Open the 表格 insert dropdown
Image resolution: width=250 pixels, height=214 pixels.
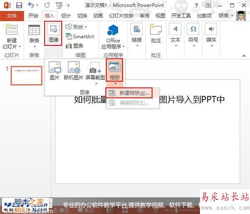[x=34, y=36]
